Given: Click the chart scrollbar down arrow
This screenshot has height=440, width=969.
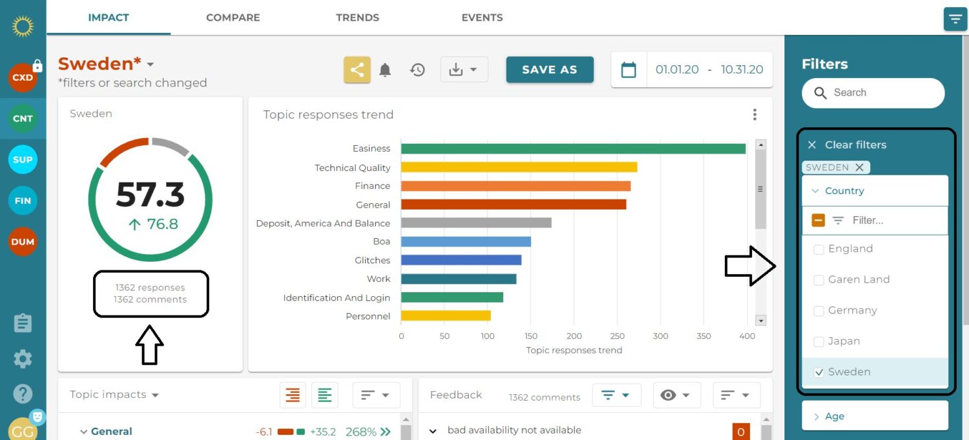Looking at the screenshot, I should click(x=760, y=321).
